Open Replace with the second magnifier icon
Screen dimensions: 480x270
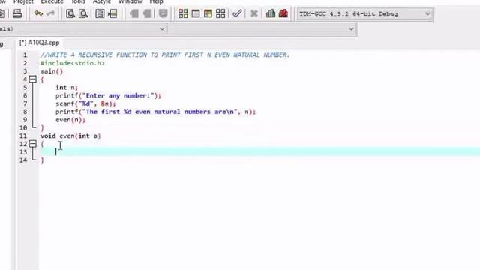pyautogui.click(x=83, y=13)
